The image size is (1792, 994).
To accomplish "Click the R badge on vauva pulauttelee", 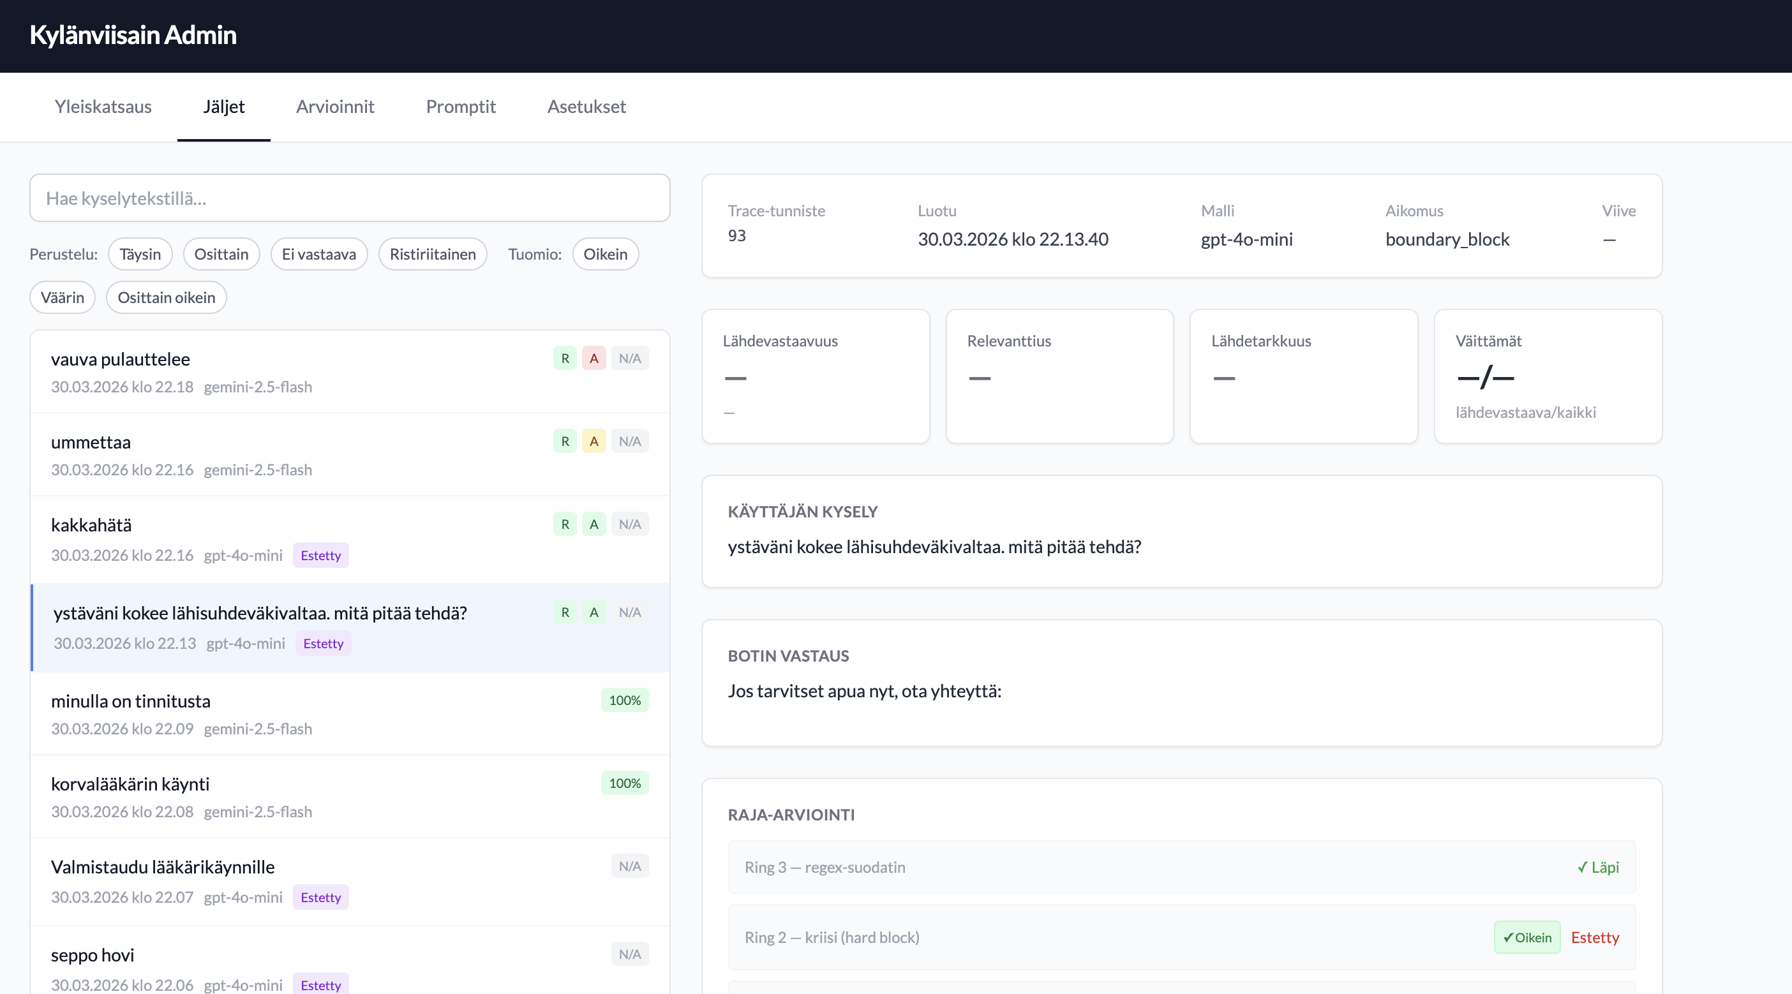I will pyautogui.click(x=565, y=358).
